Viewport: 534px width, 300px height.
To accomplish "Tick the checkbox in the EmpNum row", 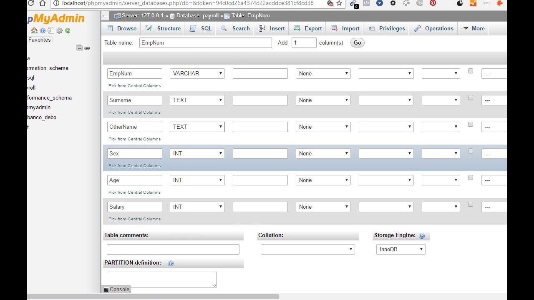I will pos(471,71).
